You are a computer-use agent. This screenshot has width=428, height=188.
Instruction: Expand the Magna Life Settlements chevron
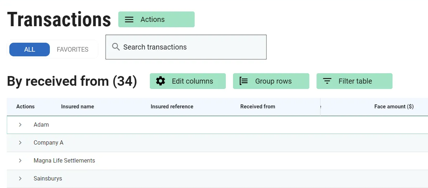coord(20,161)
